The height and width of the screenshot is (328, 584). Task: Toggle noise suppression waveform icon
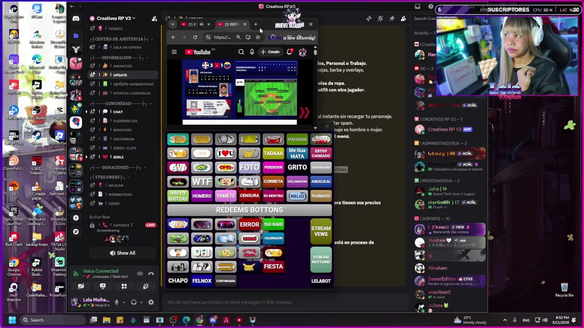coord(140,274)
